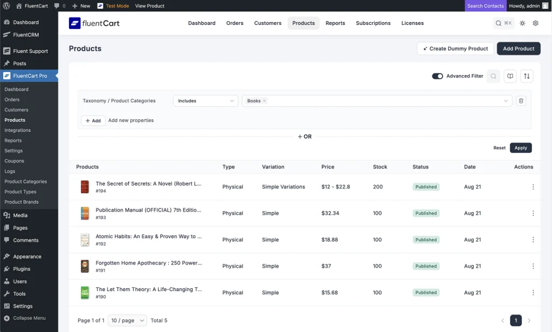Open Integrations in FluentCart submenu
This screenshot has width=552, height=332.
pos(18,131)
